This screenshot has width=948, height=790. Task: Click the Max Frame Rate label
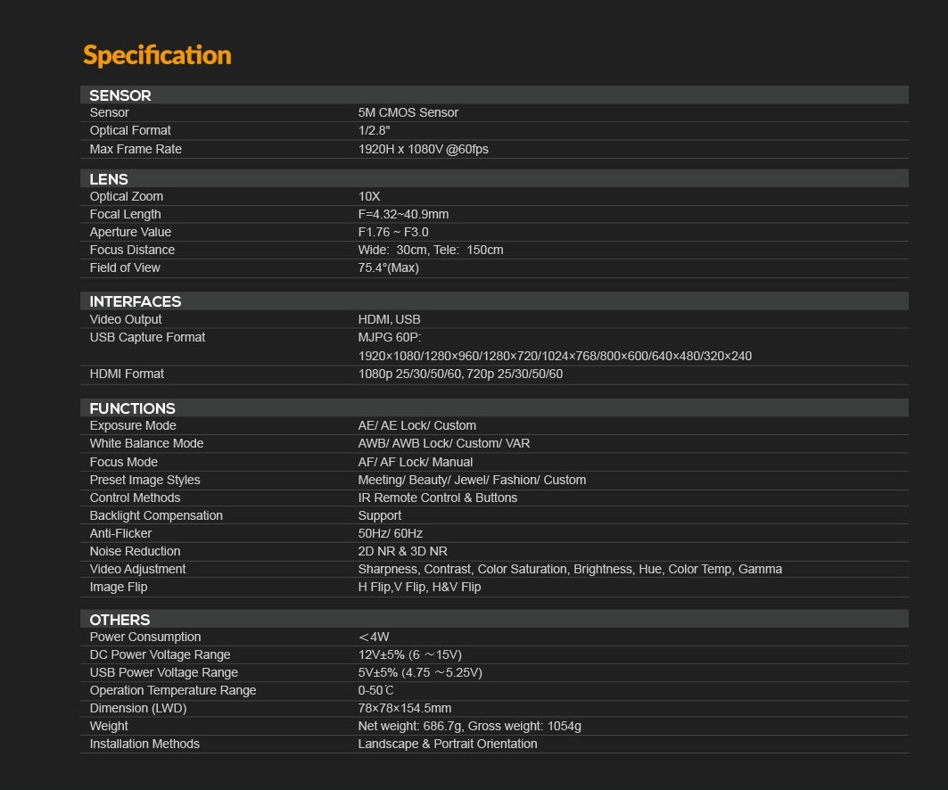(x=136, y=149)
